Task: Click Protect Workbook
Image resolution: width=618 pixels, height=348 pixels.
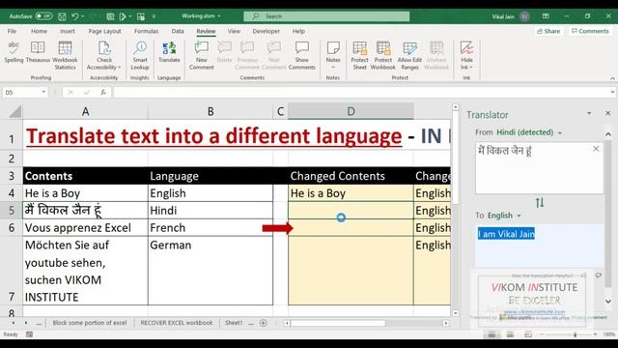Action: (383, 55)
